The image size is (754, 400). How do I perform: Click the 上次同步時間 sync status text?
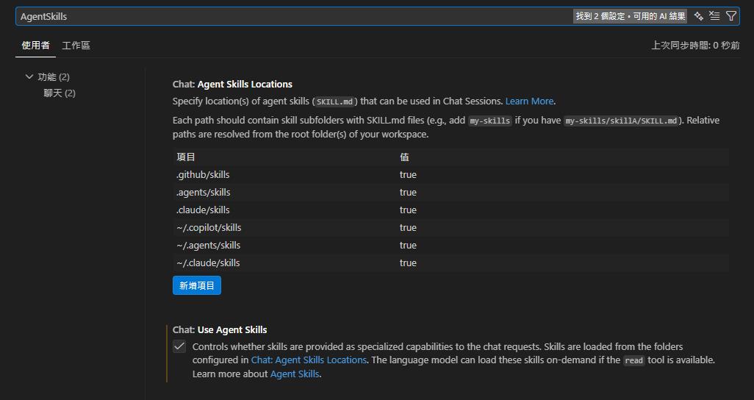pyautogui.click(x=695, y=46)
